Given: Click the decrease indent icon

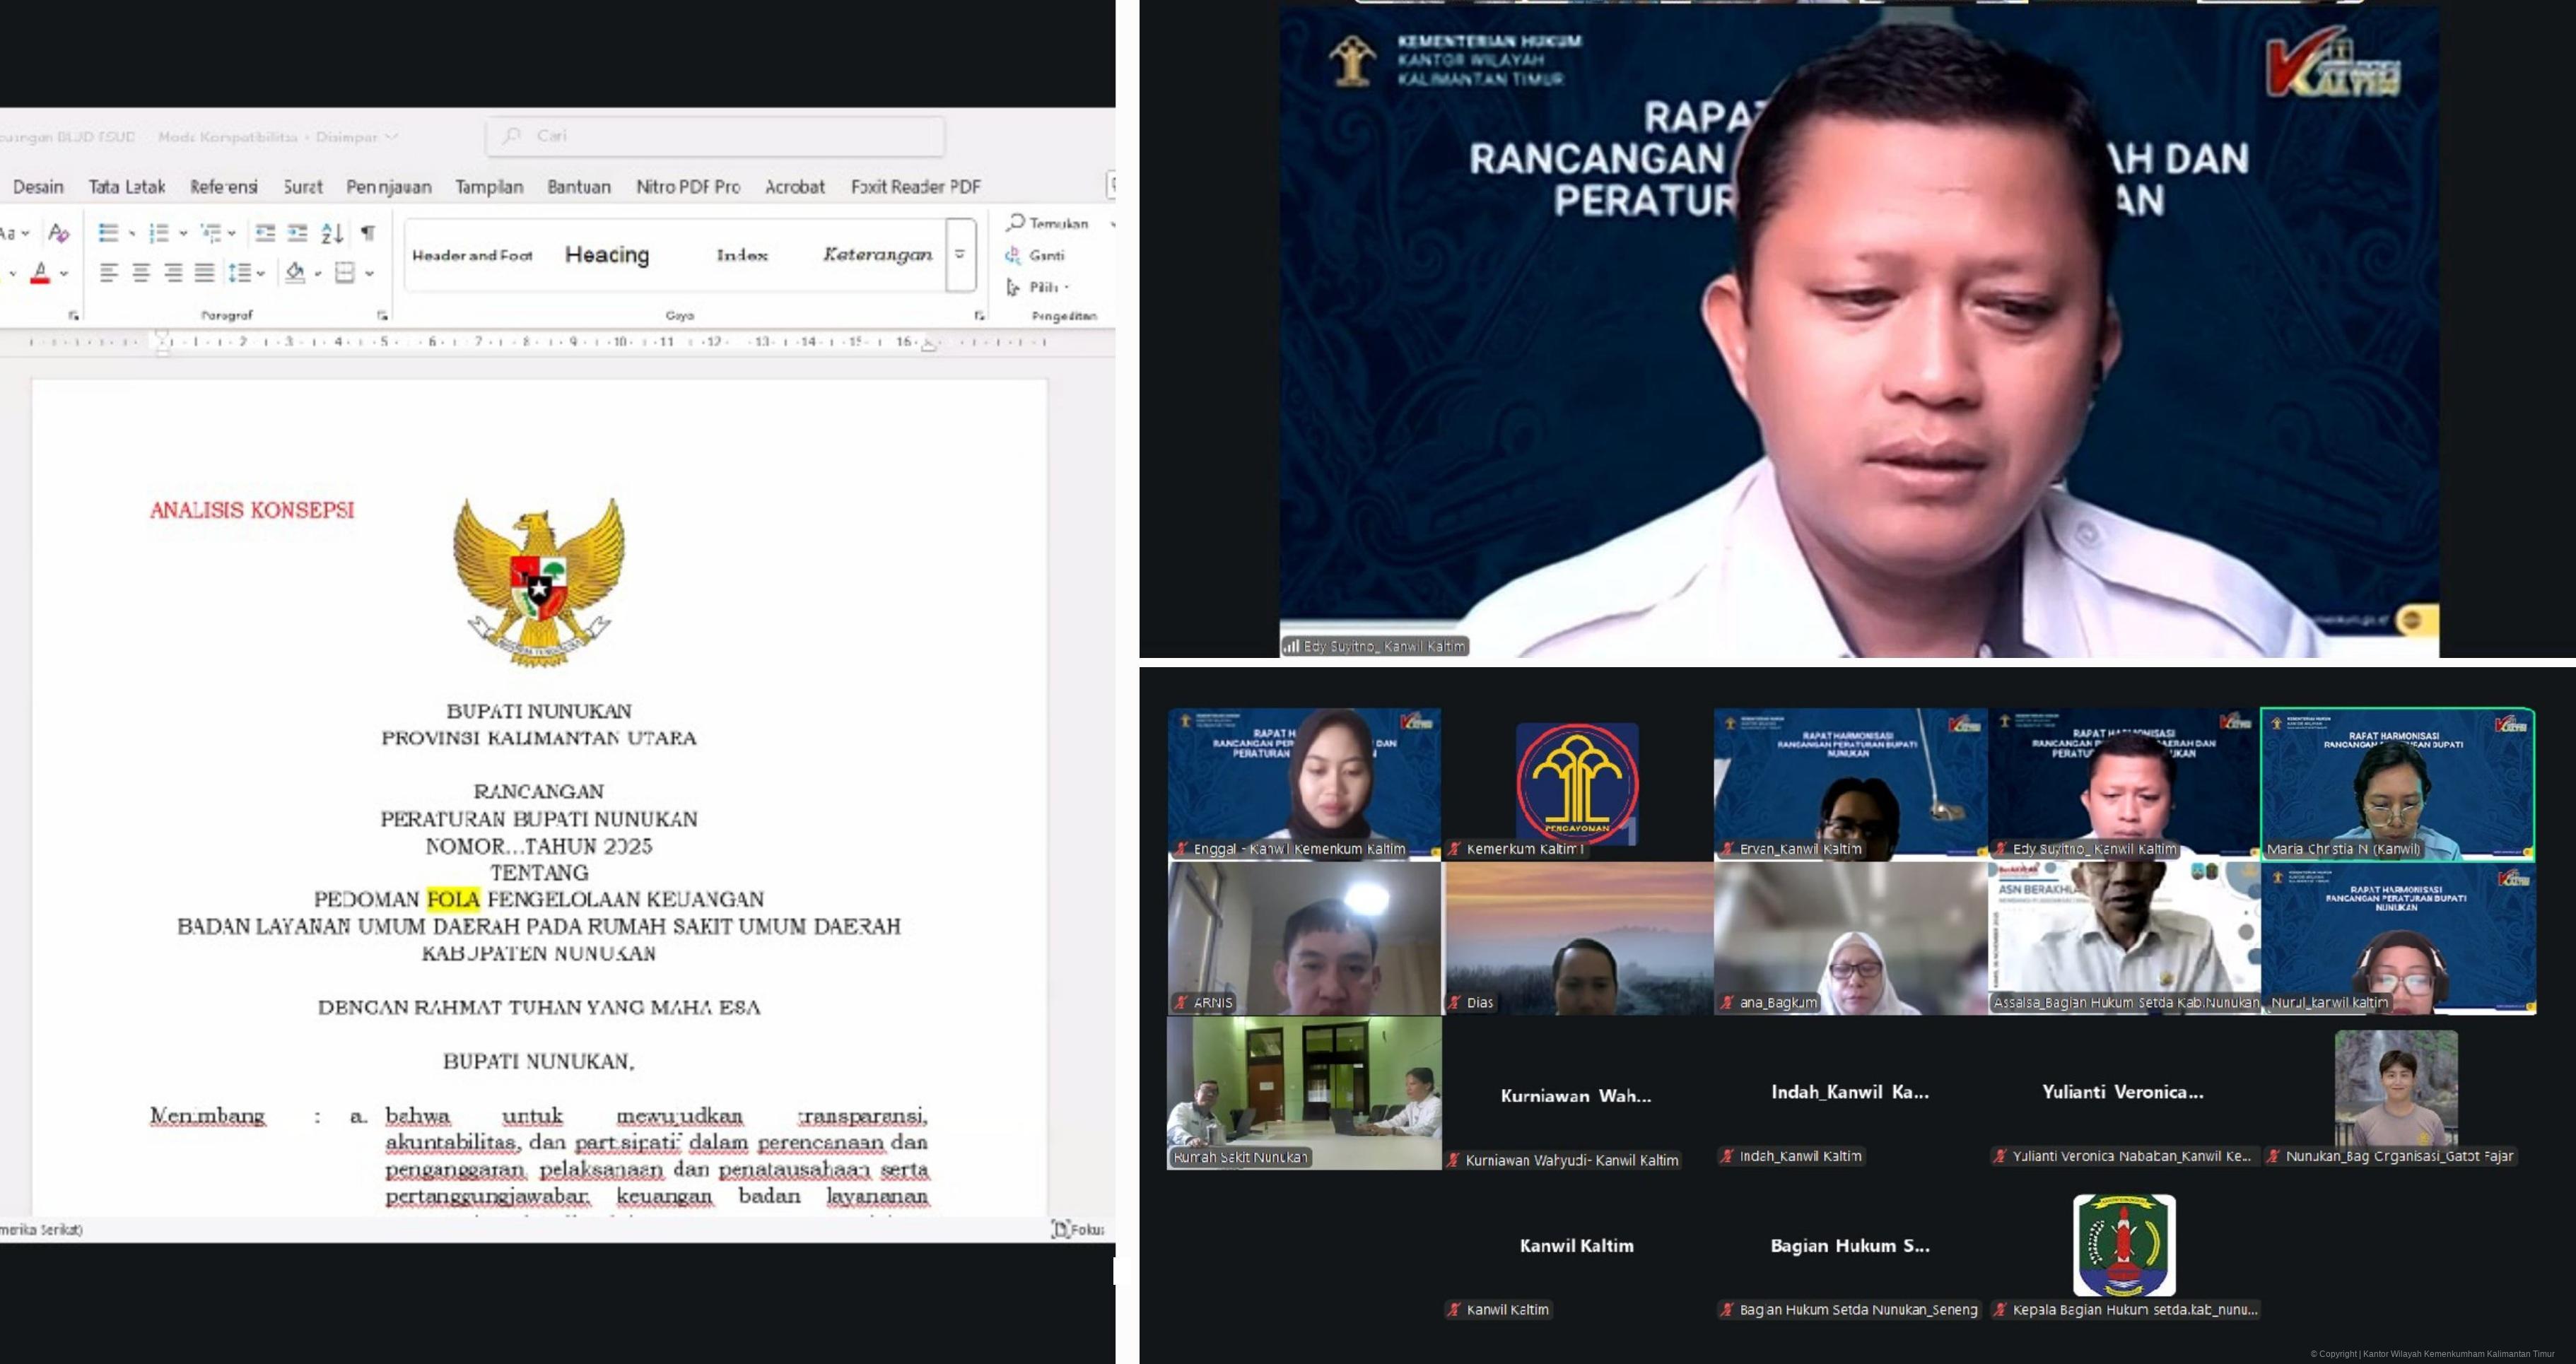Looking at the screenshot, I should (265, 233).
